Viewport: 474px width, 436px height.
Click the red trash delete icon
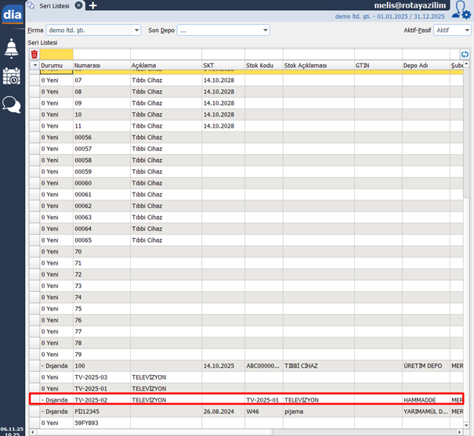point(34,54)
